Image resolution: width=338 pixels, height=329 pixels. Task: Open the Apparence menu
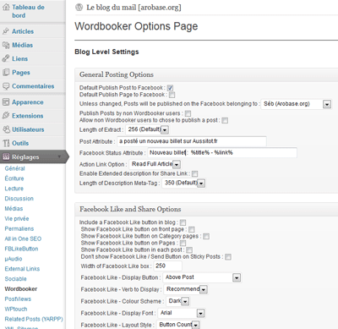[28, 102]
